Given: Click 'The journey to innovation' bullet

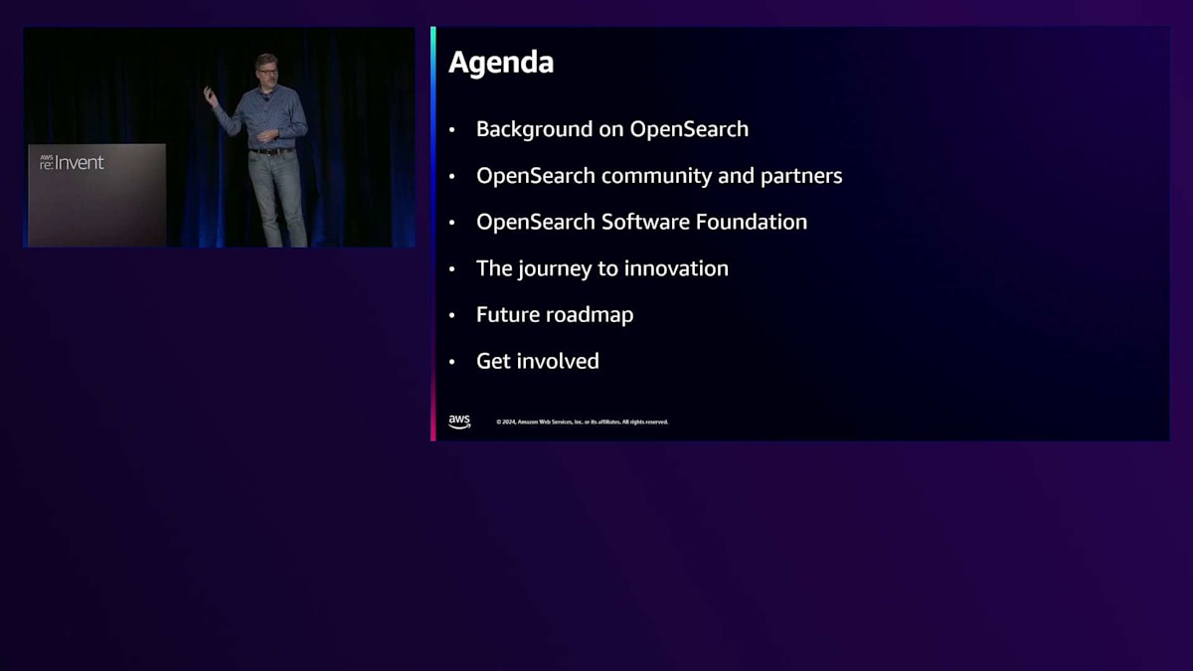Looking at the screenshot, I should tap(602, 268).
